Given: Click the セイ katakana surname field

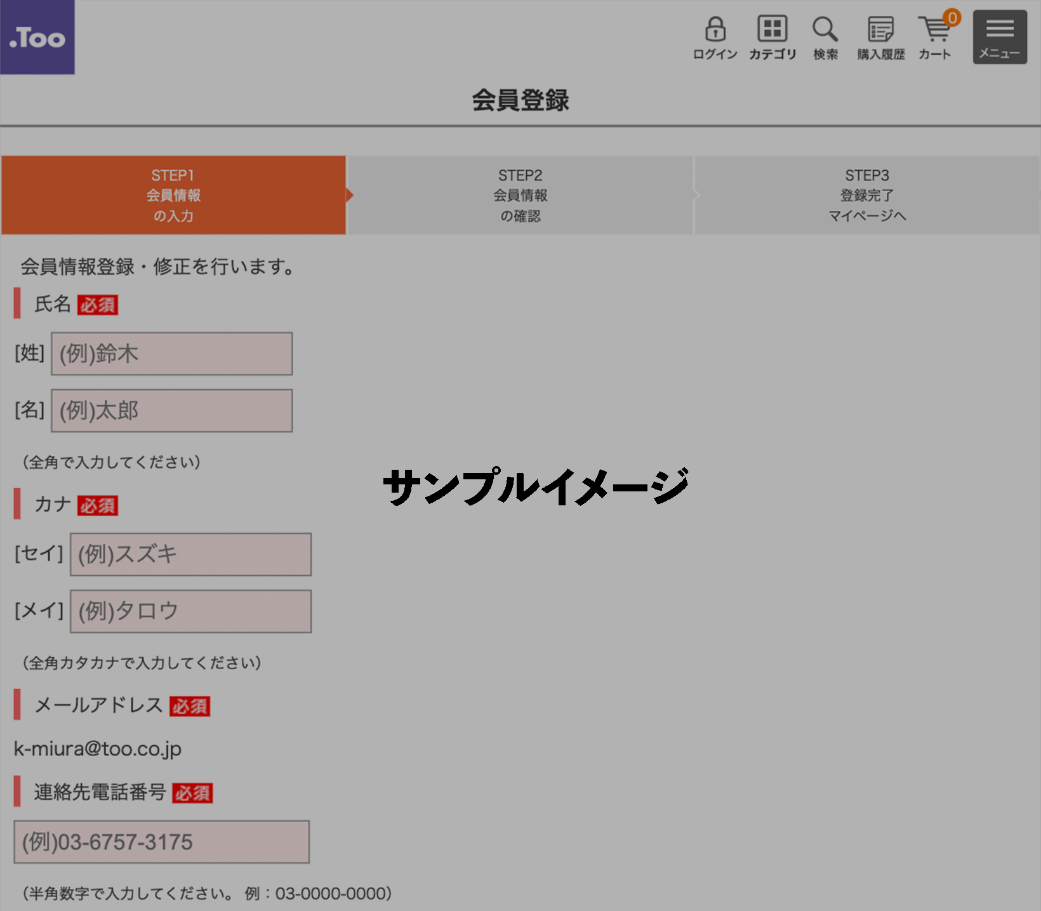Looking at the screenshot, I should (190, 554).
